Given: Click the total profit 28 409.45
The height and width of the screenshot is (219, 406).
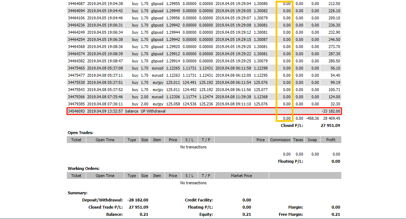Looking at the screenshot, I should (331, 118).
